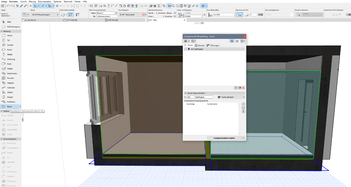This screenshot has width=351, height=187.
Task: Pick the Dach tool from toolbox
Action: pyautogui.click(x=9, y=64)
